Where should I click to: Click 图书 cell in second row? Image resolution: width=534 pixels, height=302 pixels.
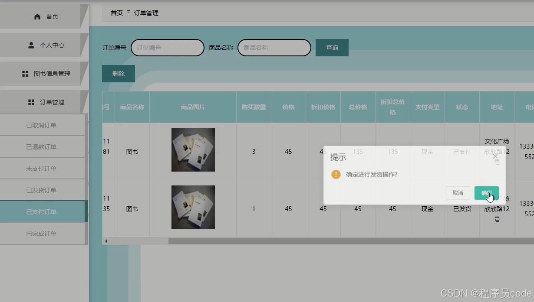pos(132,209)
